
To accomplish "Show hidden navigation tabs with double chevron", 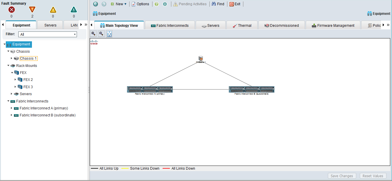I will pos(86,25).
